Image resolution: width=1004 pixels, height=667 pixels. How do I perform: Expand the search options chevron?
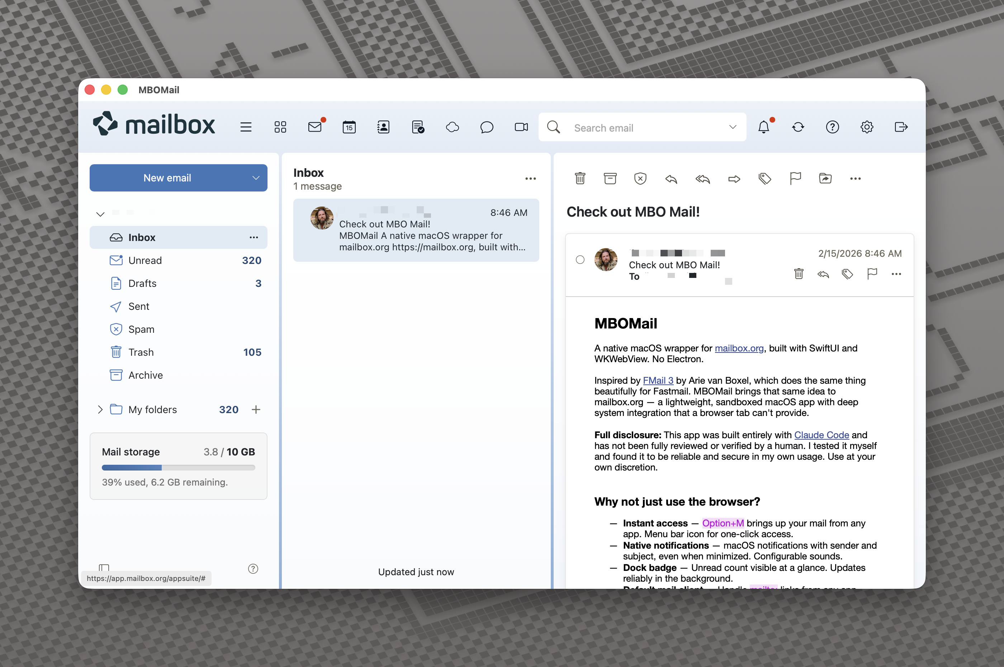click(x=733, y=127)
